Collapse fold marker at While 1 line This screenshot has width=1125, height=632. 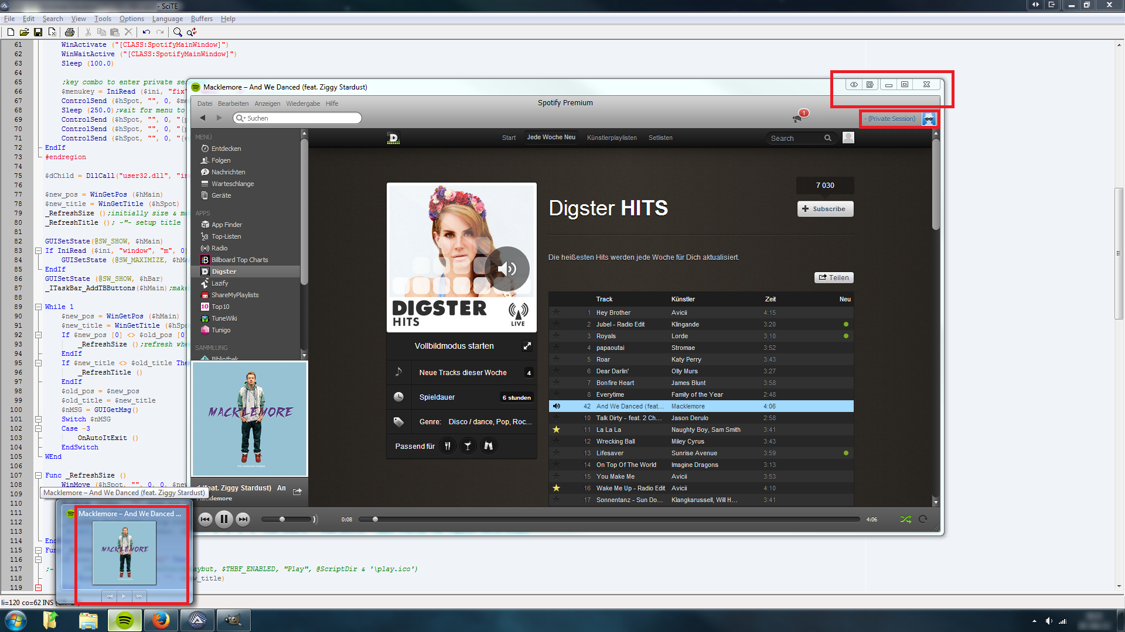point(38,307)
